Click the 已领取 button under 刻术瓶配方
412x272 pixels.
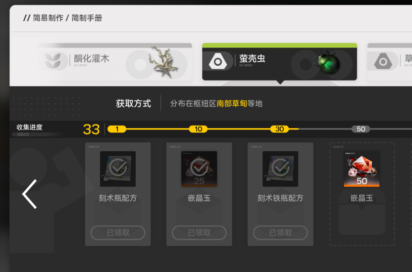click(x=118, y=232)
